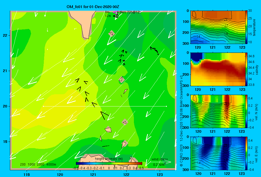Click the -0.5 tick of height anomaly scale
Viewport: 261px width, 177px height.
coord(76,168)
